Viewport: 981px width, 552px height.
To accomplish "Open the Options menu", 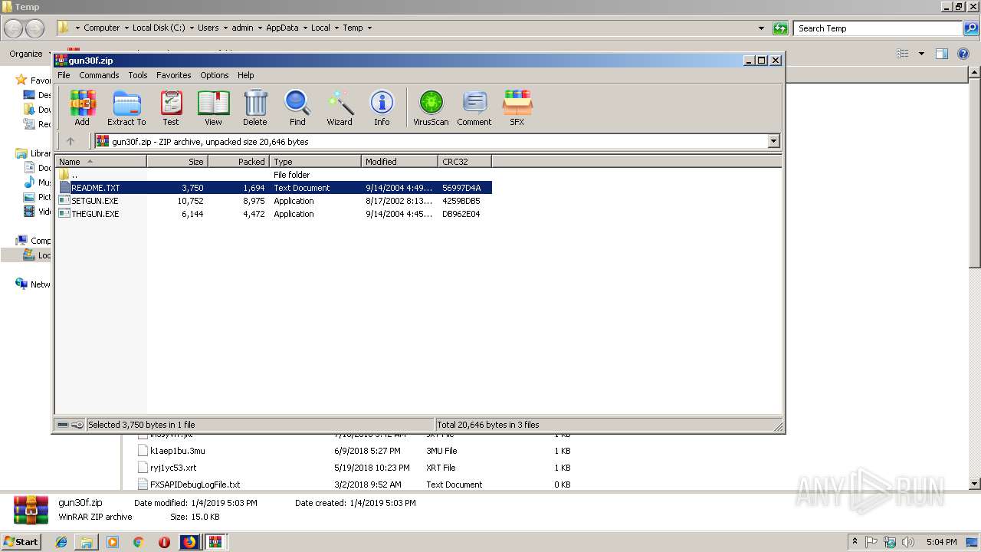I will point(215,75).
